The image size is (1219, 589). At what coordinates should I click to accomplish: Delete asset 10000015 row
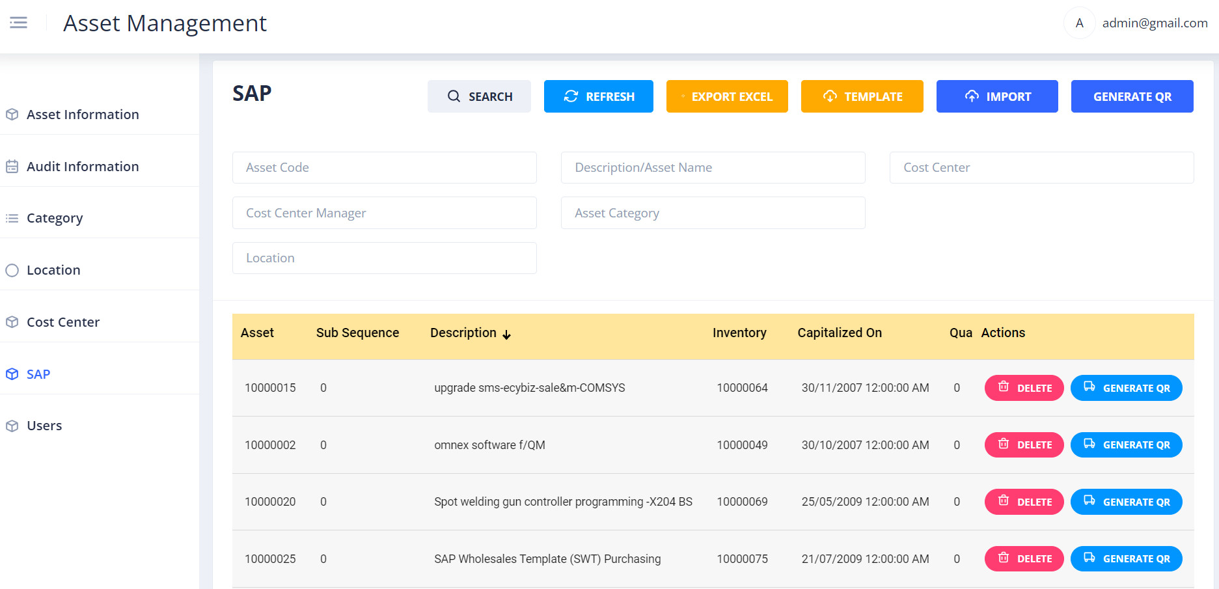click(x=1024, y=388)
